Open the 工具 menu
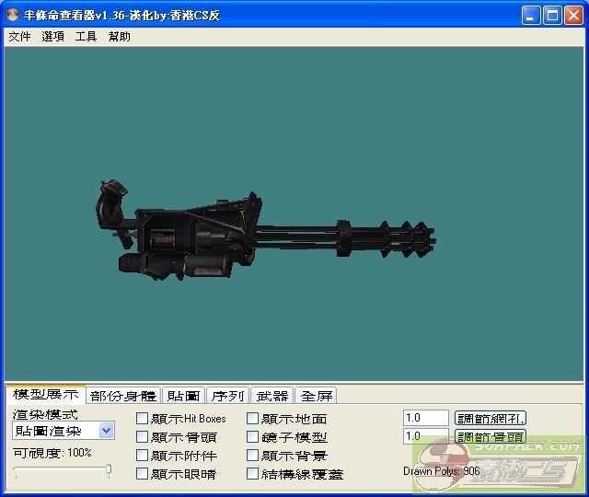This screenshot has width=589, height=497. [x=86, y=37]
